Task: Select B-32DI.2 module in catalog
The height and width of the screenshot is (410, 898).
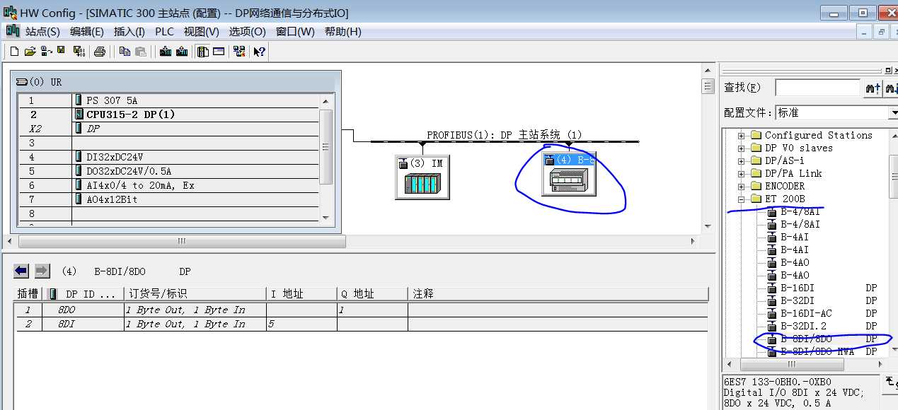Action: [x=804, y=326]
